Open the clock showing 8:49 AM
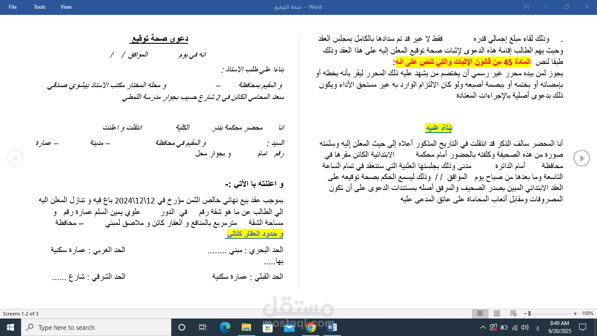597x336 pixels. [559, 327]
